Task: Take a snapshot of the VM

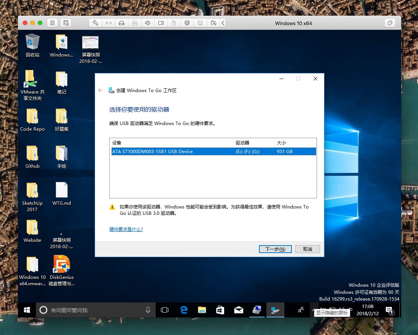Action: (x=66, y=23)
